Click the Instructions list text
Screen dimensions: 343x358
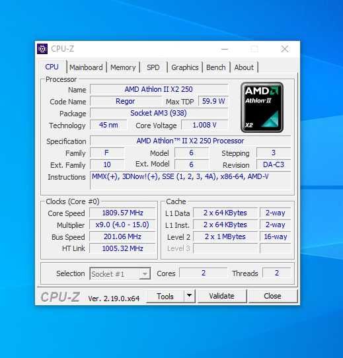pyautogui.click(x=180, y=176)
